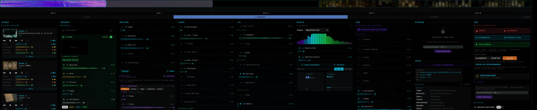This screenshot has height=110, width=537.
Task: Click the Glow effect icon
Action: (x=244, y=52)
